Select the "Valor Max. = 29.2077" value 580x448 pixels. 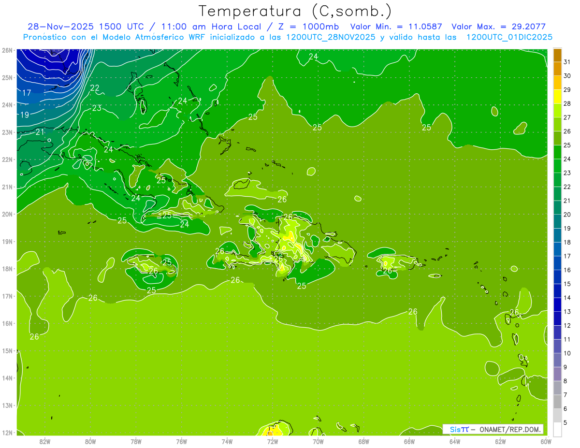click(498, 27)
